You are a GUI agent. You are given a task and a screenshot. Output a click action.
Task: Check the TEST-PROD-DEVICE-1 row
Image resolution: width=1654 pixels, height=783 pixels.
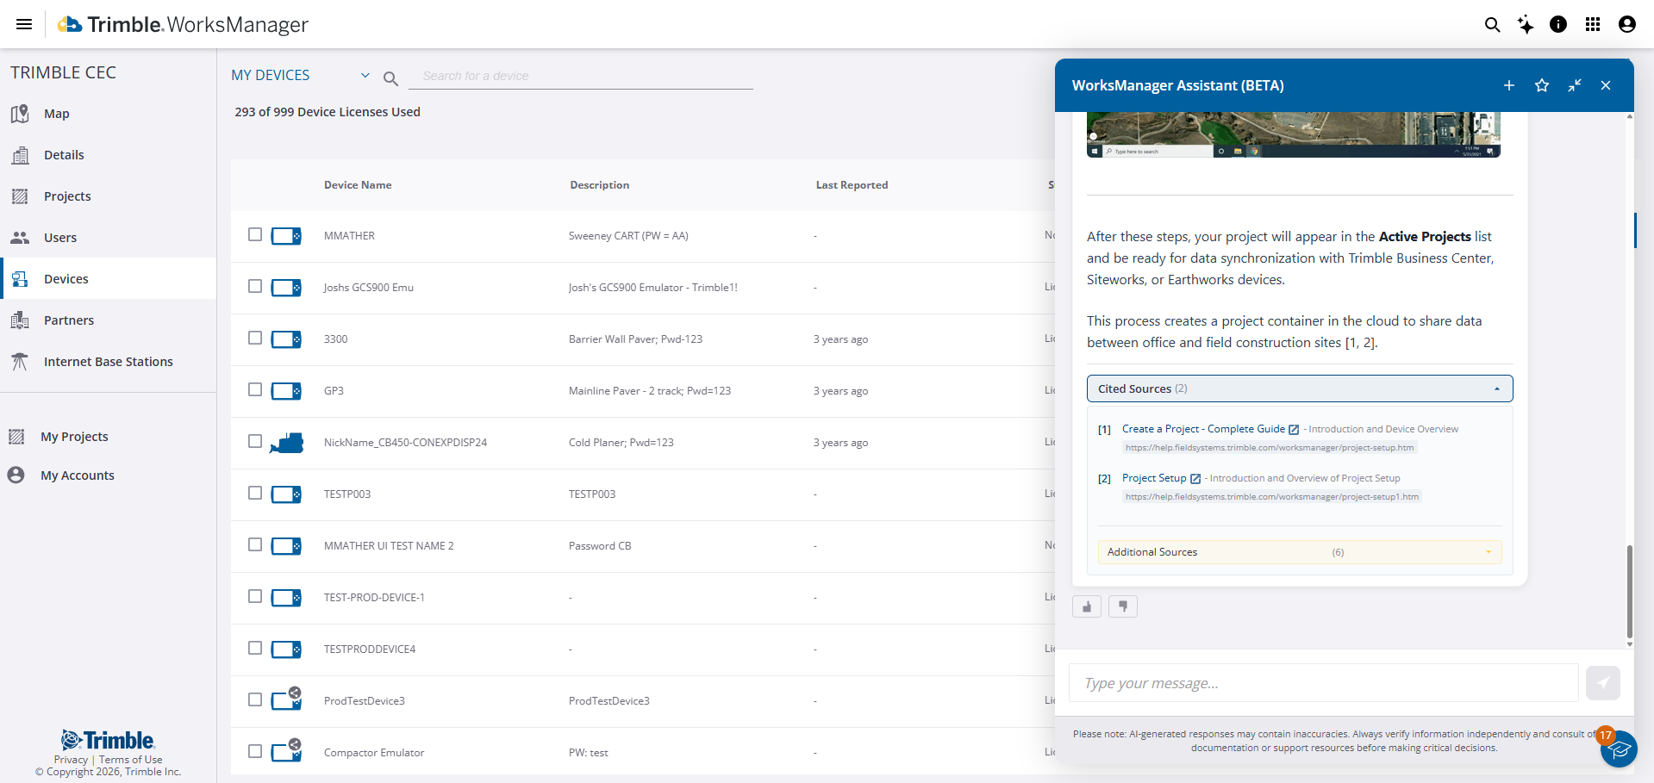tap(255, 596)
